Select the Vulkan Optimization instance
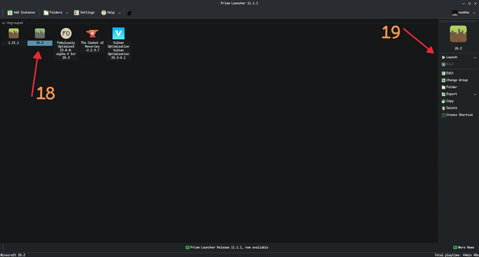Screen dimensions: 479x257 tap(118, 44)
